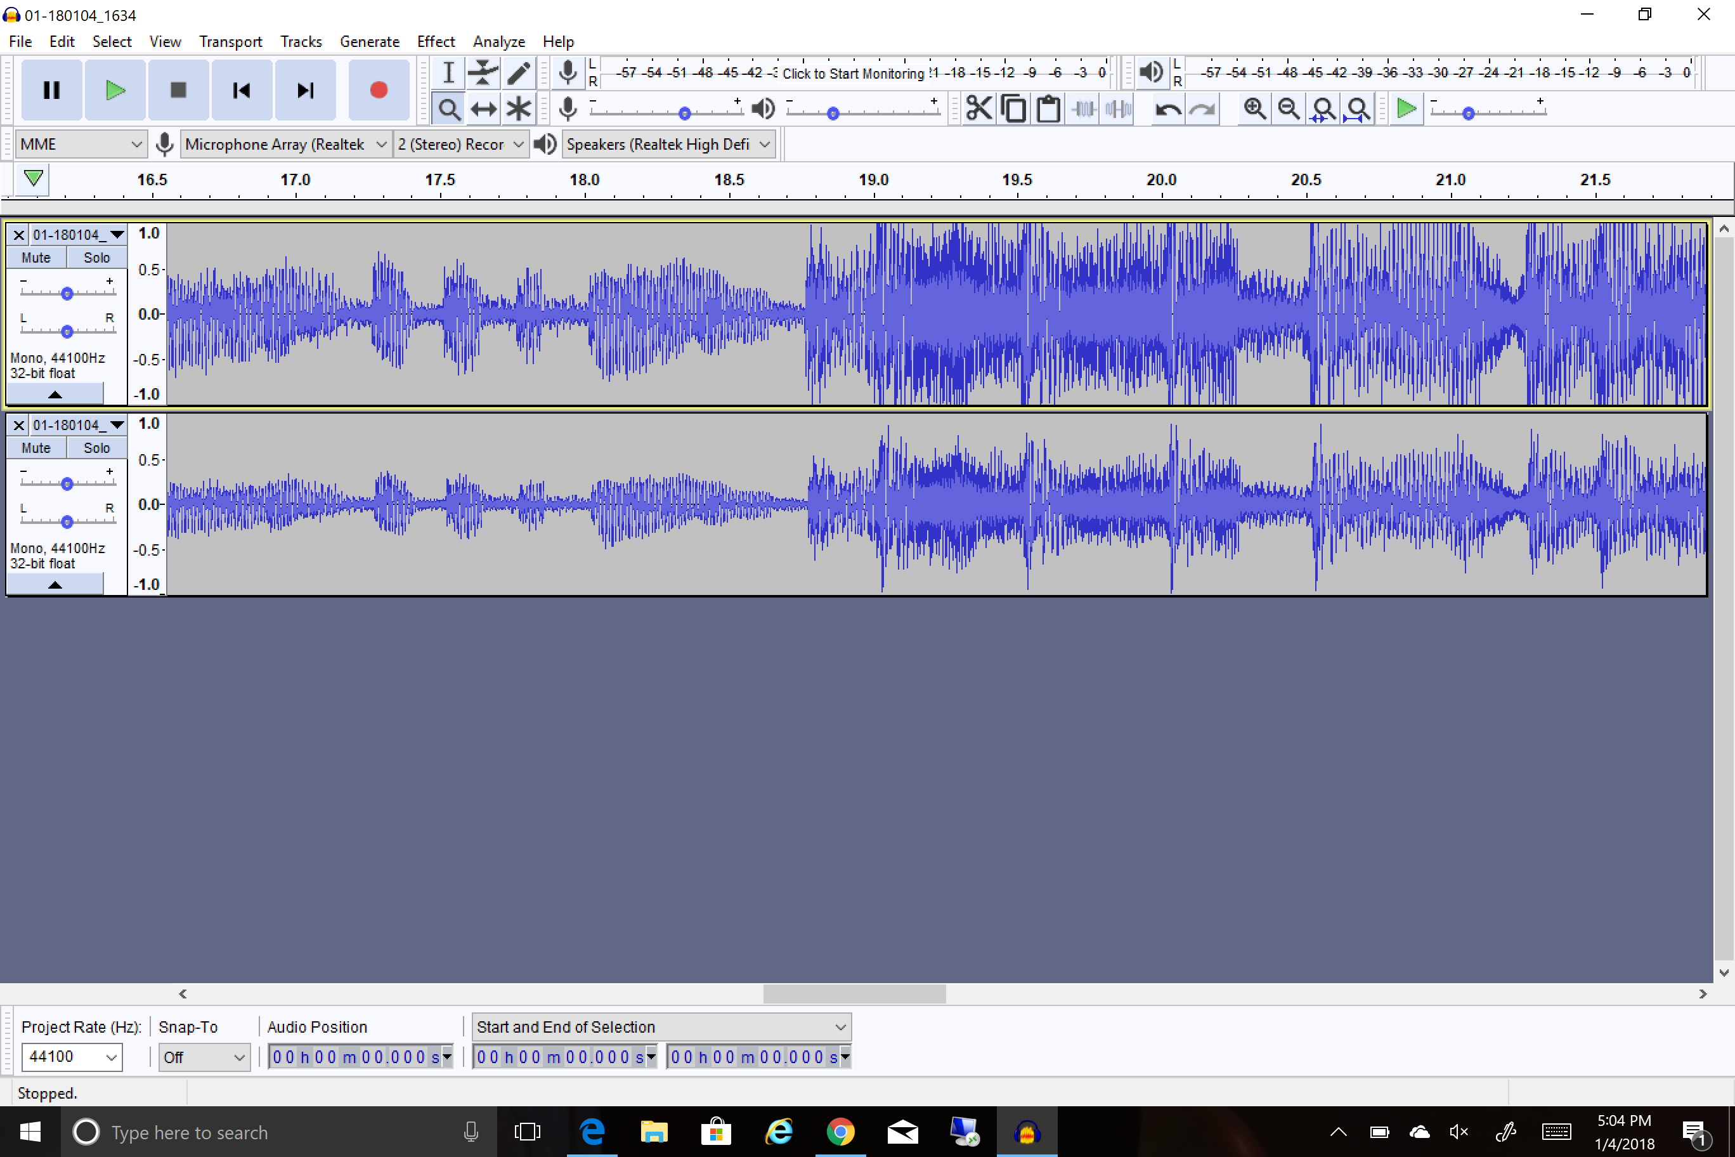Image resolution: width=1735 pixels, height=1157 pixels.
Task: Skip to end of project
Action: (x=304, y=90)
